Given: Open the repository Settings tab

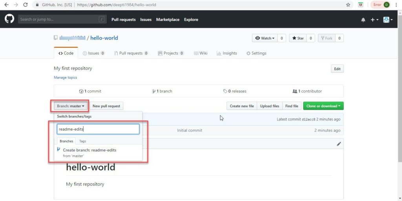Looking at the screenshot, I should pos(256,53).
